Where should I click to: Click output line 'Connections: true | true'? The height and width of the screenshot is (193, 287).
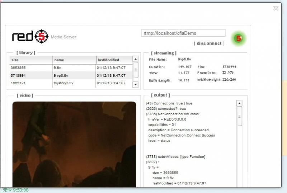point(169,103)
